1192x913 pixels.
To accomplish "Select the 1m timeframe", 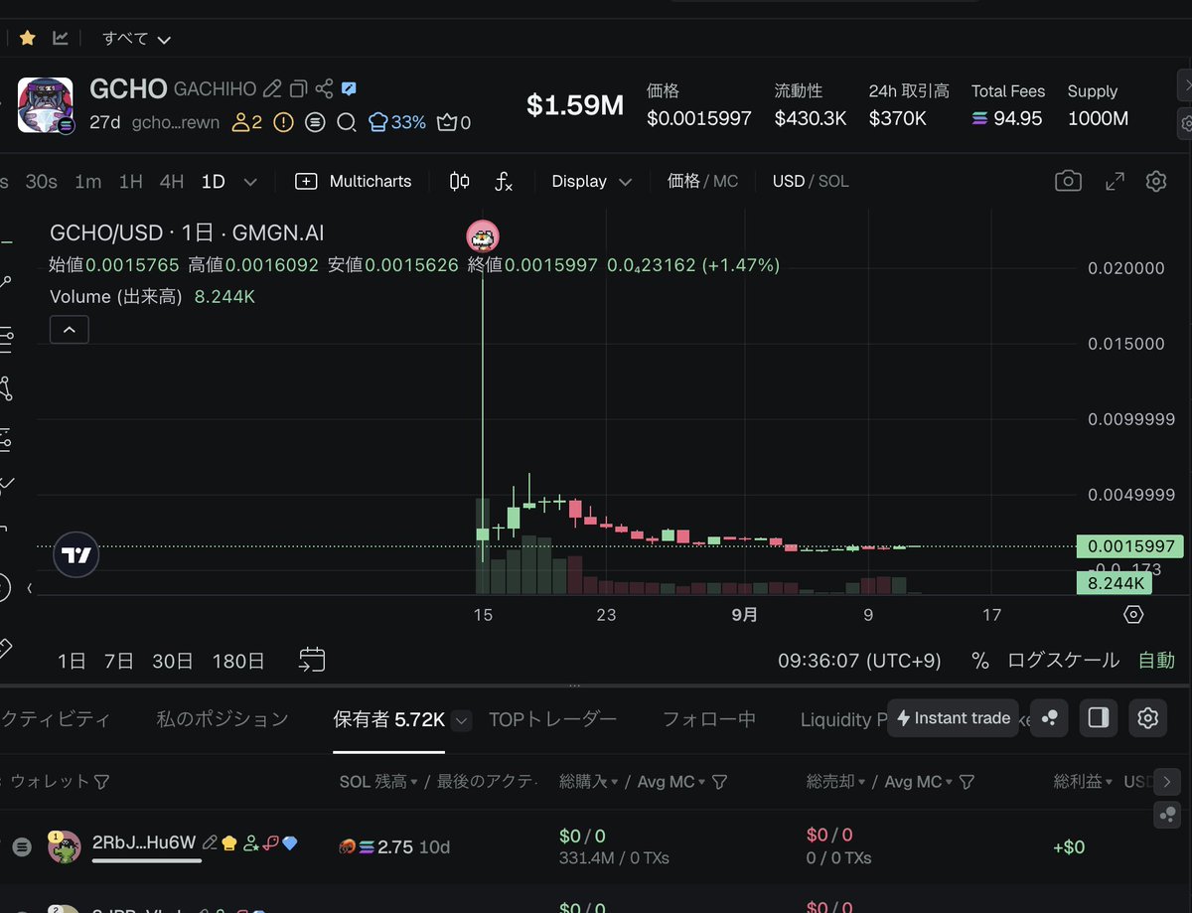I will pos(87,182).
